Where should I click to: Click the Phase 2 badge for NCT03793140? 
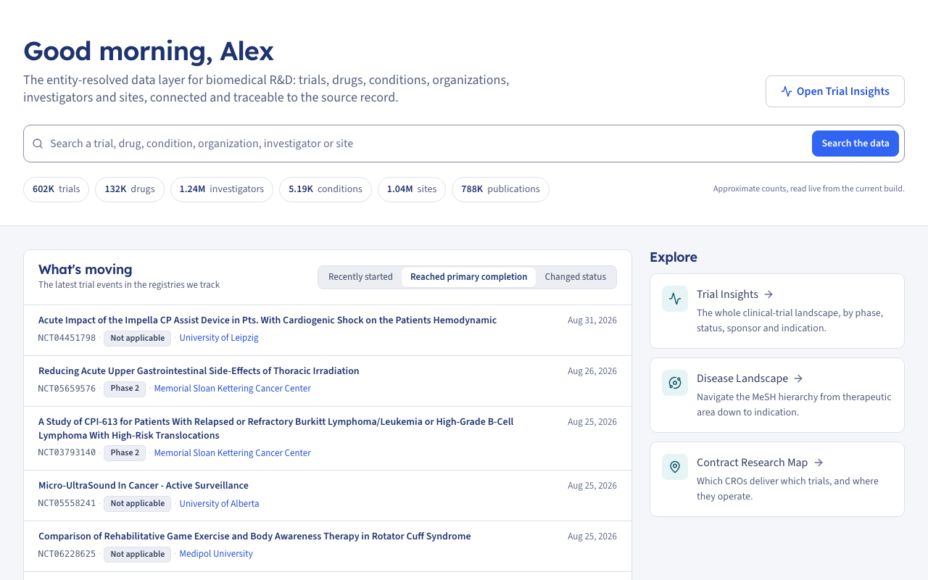click(x=125, y=453)
